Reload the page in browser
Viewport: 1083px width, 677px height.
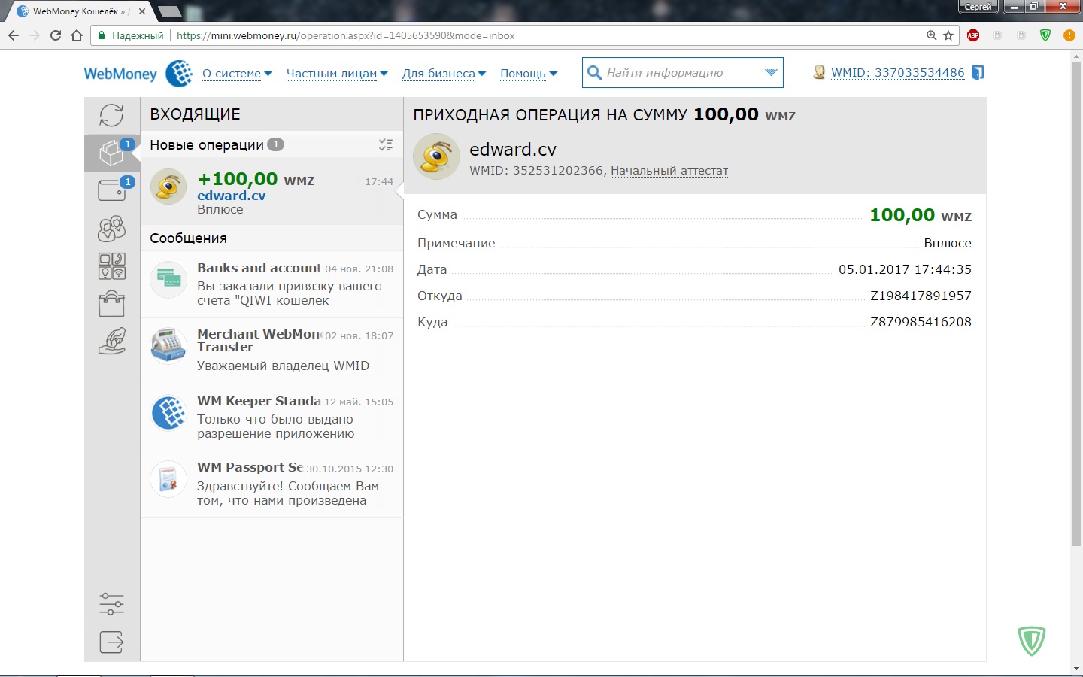(56, 35)
